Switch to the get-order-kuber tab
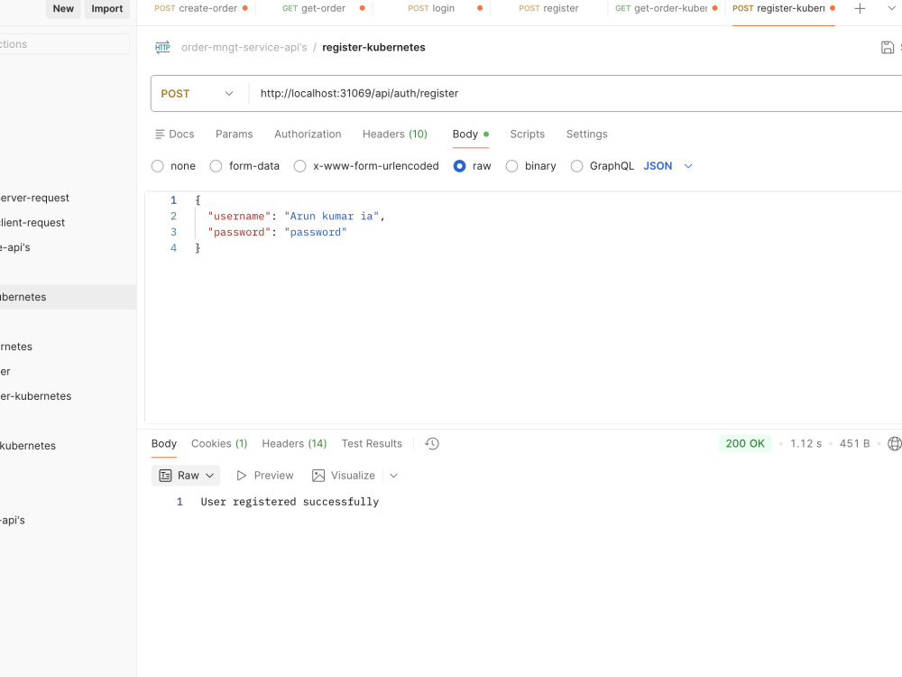The width and height of the screenshot is (902, 677). (x=667, y=9)
